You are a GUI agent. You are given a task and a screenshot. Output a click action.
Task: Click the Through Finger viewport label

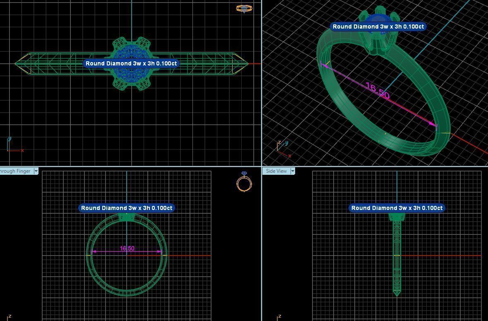pyautogui.click(x=15, y=171)
